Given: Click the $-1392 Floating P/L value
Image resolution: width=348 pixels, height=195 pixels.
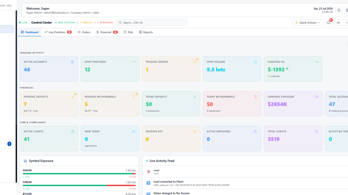Looking at the screenshot, I should click(278, 70).
